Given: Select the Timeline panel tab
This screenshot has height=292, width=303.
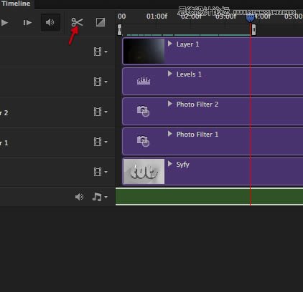Looking at the screenshot, I should (16, 4).
